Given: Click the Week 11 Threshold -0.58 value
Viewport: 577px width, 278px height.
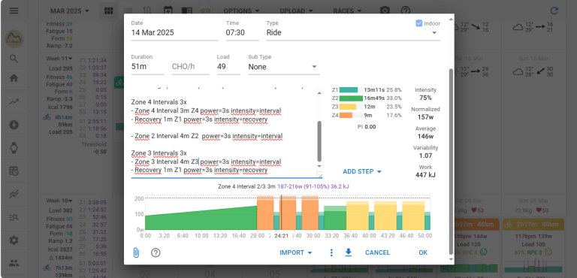Looking at the screenshot, I should tap(99, 152).
